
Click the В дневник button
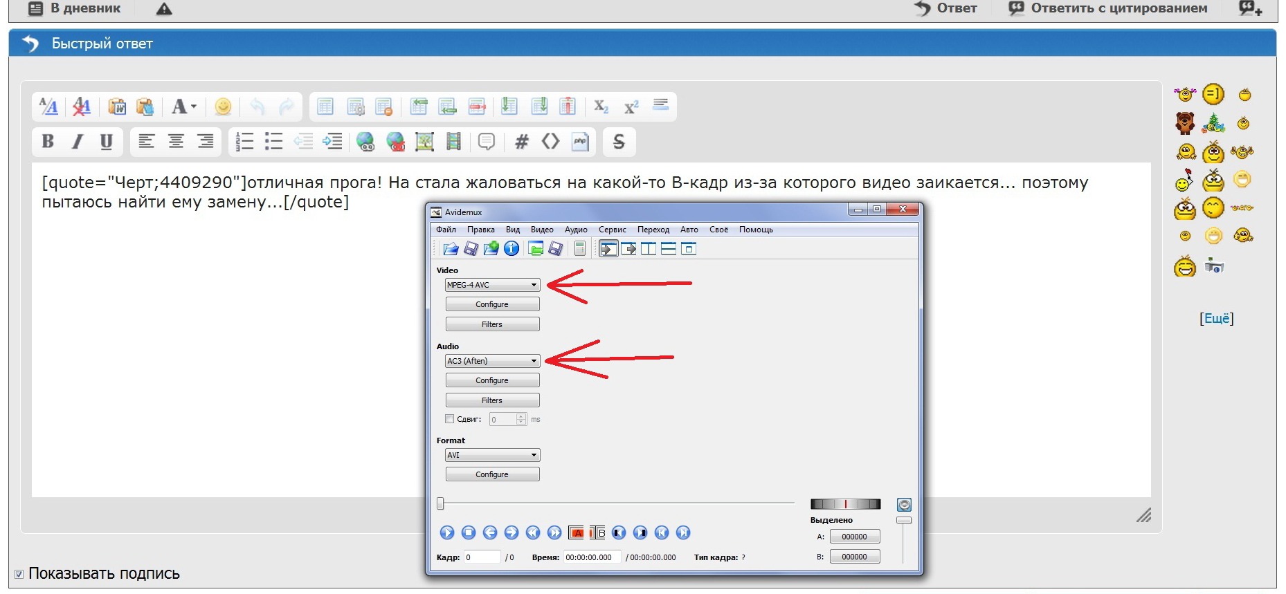[x=74, y=8]
